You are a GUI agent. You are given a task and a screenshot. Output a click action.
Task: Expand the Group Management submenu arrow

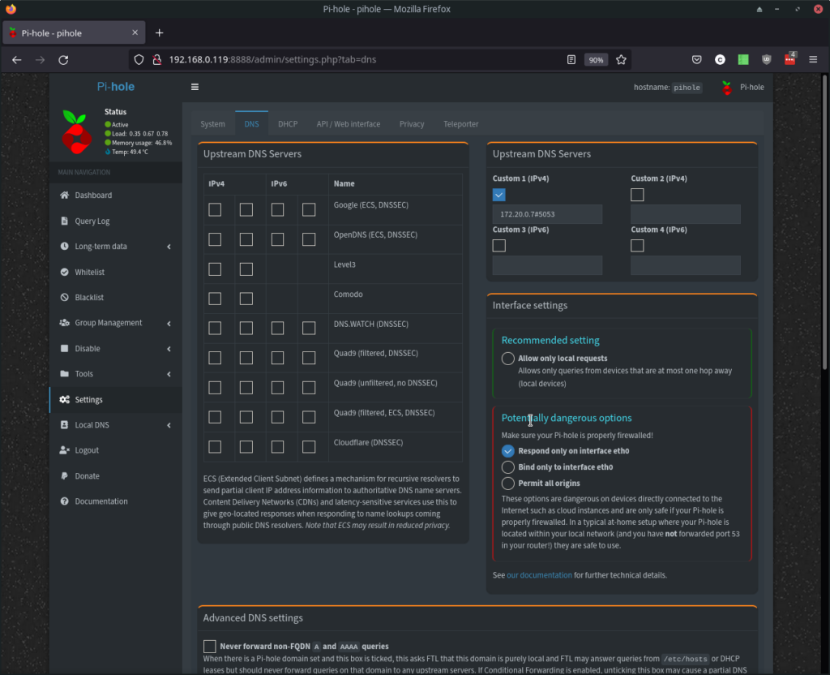click(x=169, y=323)
